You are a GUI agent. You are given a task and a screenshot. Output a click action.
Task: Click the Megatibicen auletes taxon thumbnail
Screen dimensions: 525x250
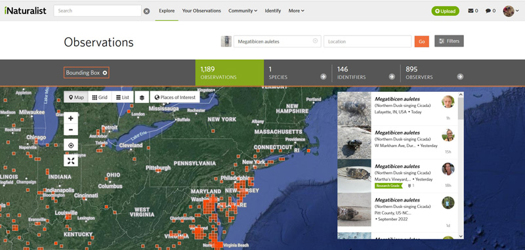point(226,41)
